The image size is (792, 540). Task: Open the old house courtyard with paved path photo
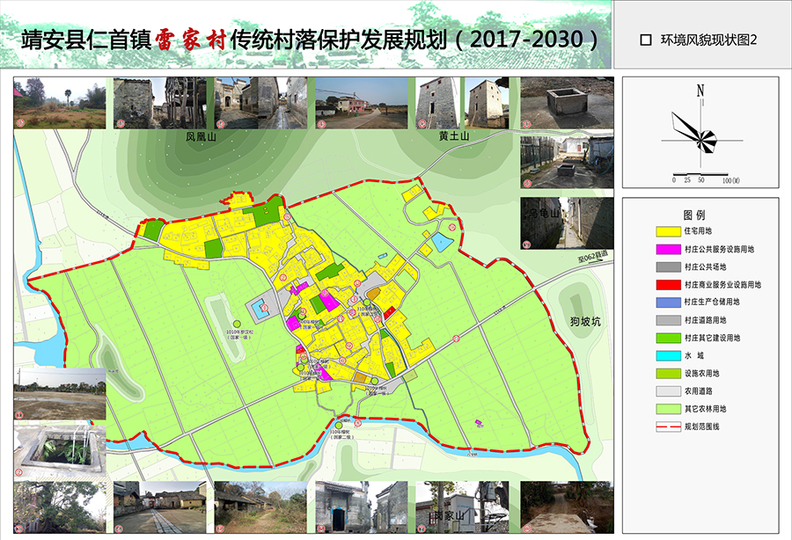point(159,507)
